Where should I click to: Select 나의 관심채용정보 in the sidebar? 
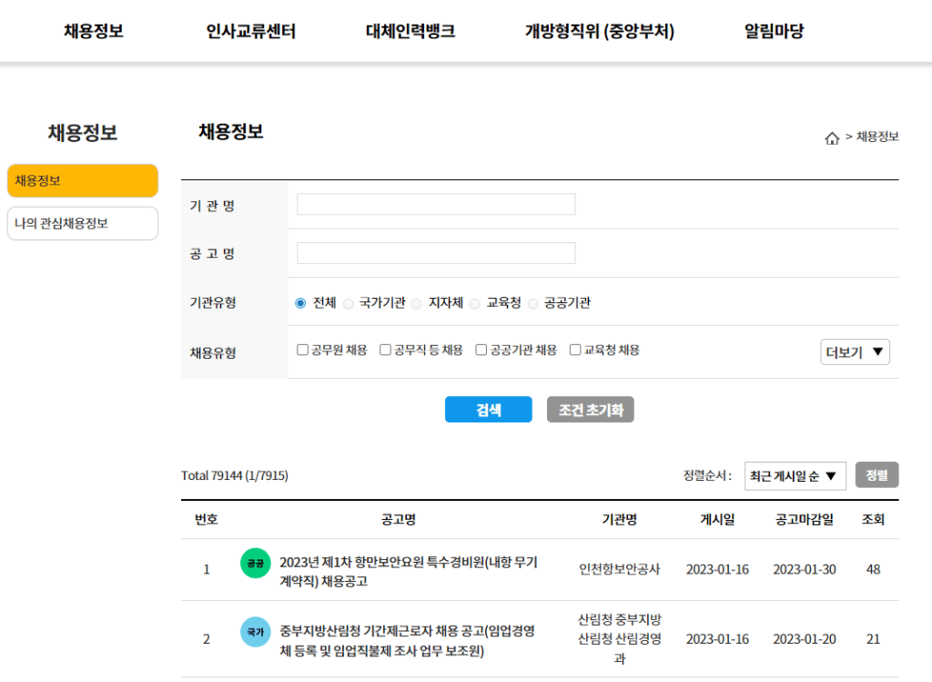point(83,224)
